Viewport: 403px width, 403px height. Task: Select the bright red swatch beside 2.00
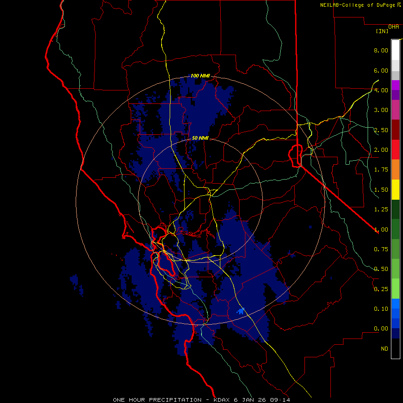(395, 150)
